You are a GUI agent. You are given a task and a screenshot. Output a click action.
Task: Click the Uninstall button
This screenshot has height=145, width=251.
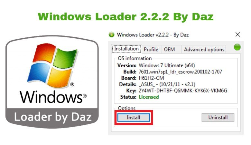coord(218,117)
